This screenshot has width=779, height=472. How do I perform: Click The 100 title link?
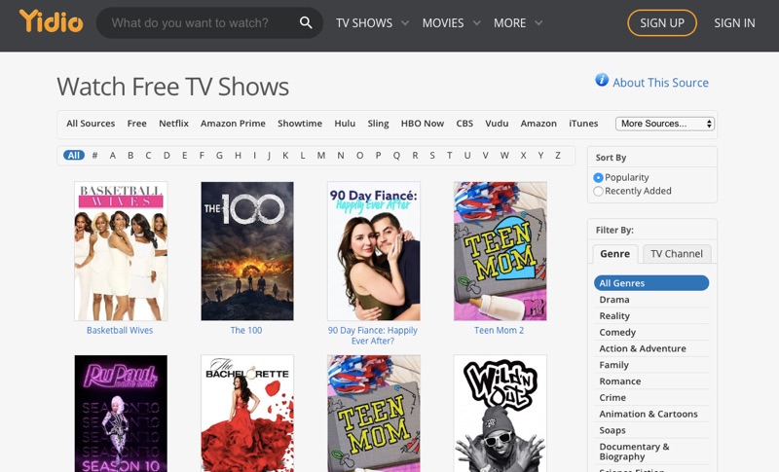[x=246, y=330]
